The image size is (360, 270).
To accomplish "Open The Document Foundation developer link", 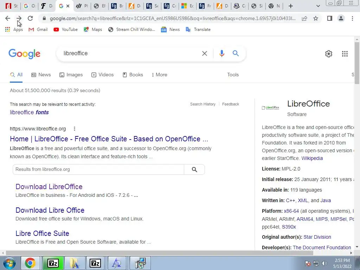I will click(322, 247).
